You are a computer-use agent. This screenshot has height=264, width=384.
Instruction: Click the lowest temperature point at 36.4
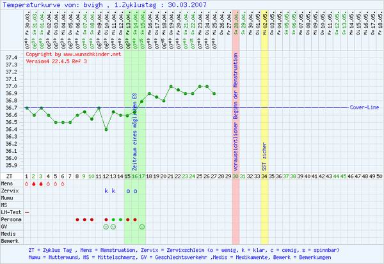[106, 129]
